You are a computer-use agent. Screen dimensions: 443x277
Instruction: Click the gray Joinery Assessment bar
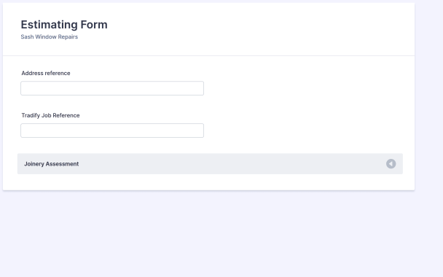pyautogui.click(x=210, y=164)
